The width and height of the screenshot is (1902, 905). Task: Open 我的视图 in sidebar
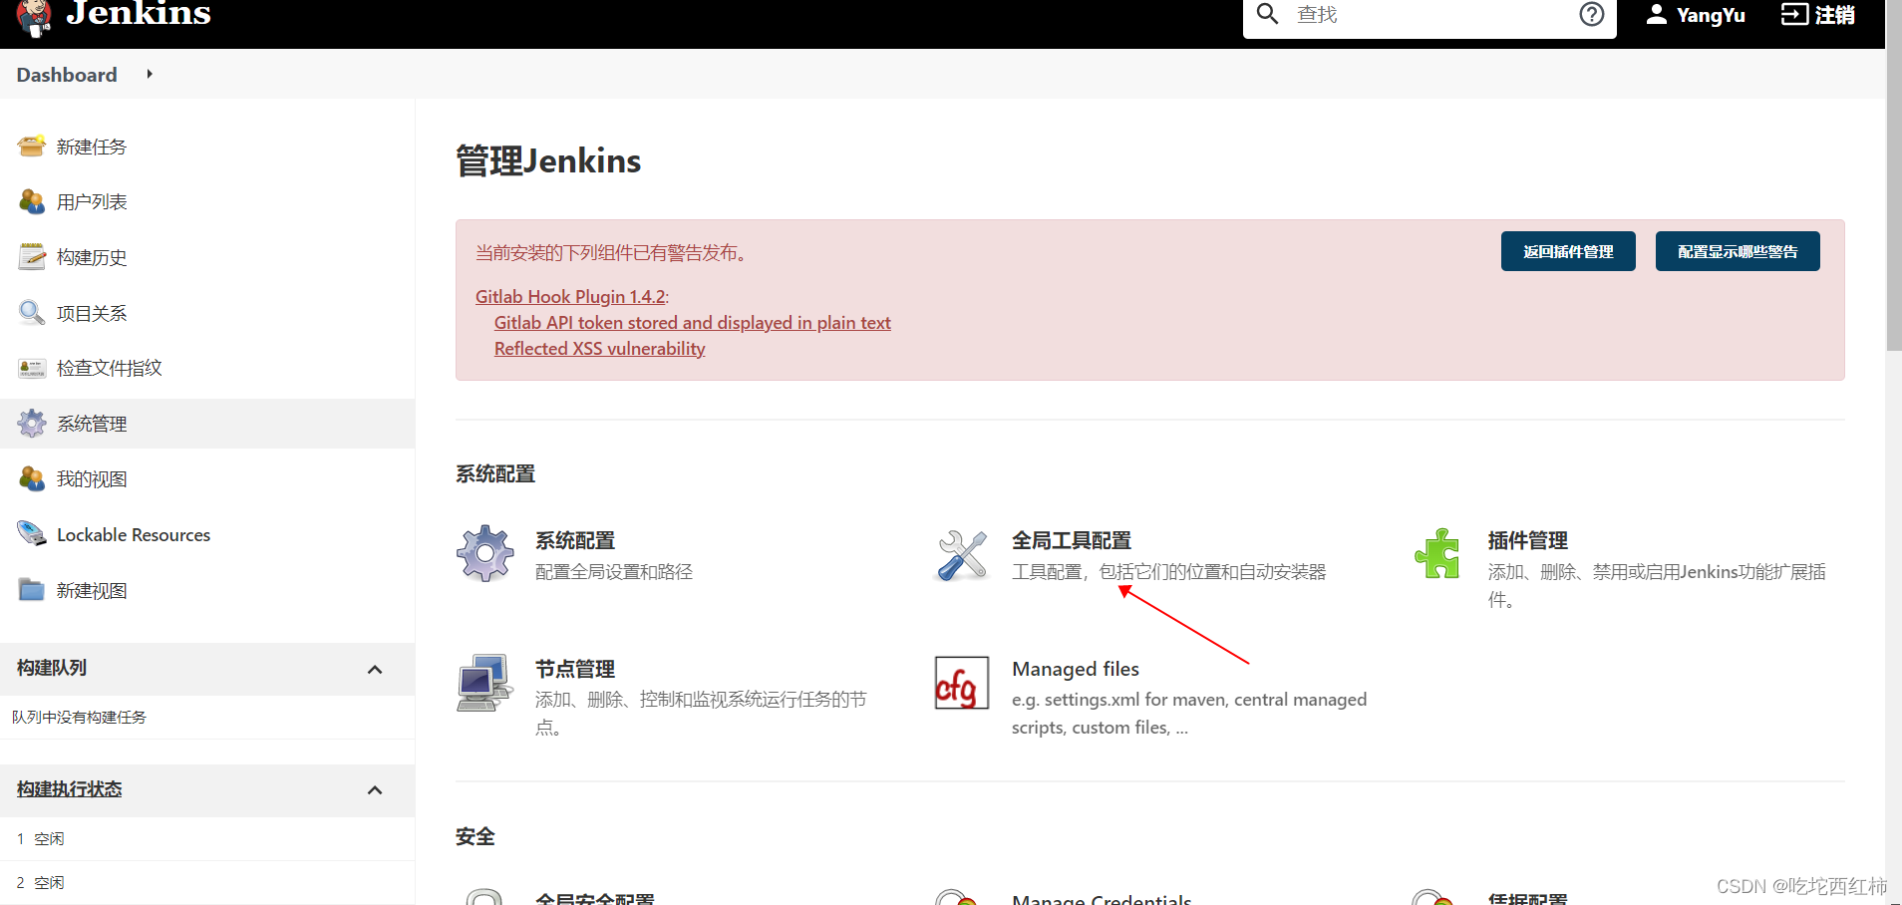pos(92,479)
